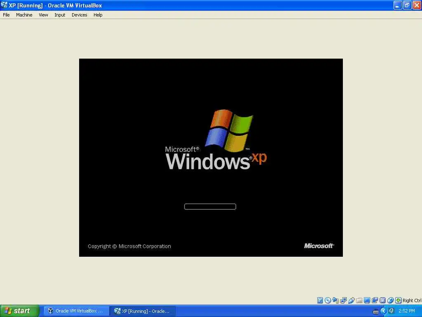Open the File menu

point(6,15)
